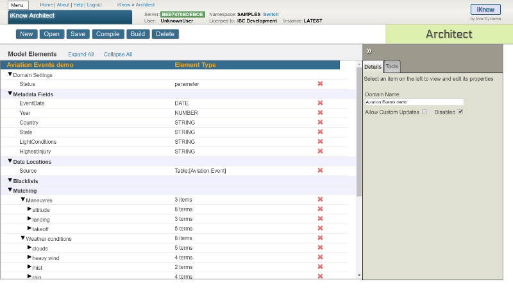Delete the heavy wind matching item
Viewport: 513px width, 289px height.
tap(320, 258)
